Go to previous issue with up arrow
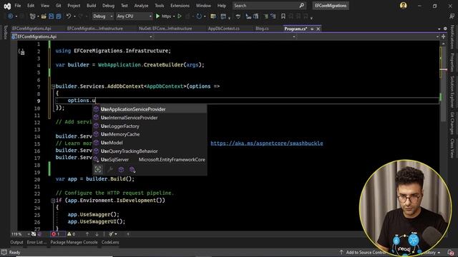 pos(87,234)
